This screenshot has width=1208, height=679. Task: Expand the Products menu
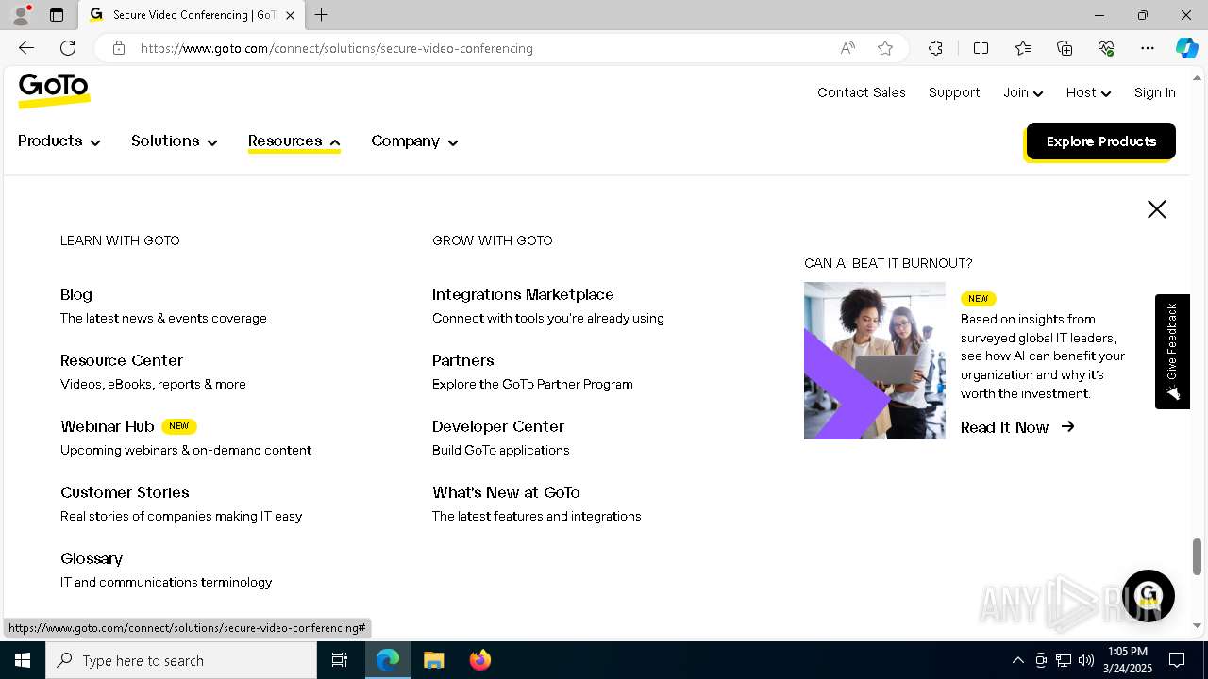[x=59, y=141]
